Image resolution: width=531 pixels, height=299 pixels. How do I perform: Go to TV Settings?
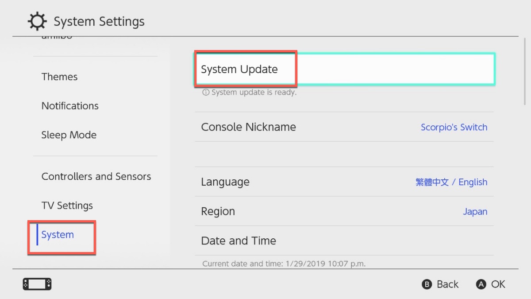pyautogui.click(x=67, y=206)
